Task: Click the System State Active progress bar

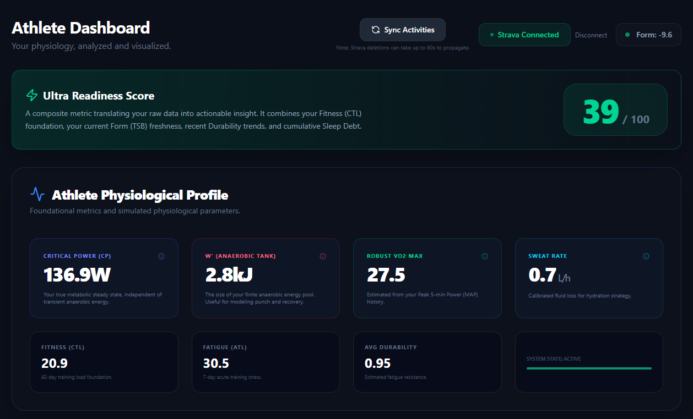Action: tap(589, 367)
